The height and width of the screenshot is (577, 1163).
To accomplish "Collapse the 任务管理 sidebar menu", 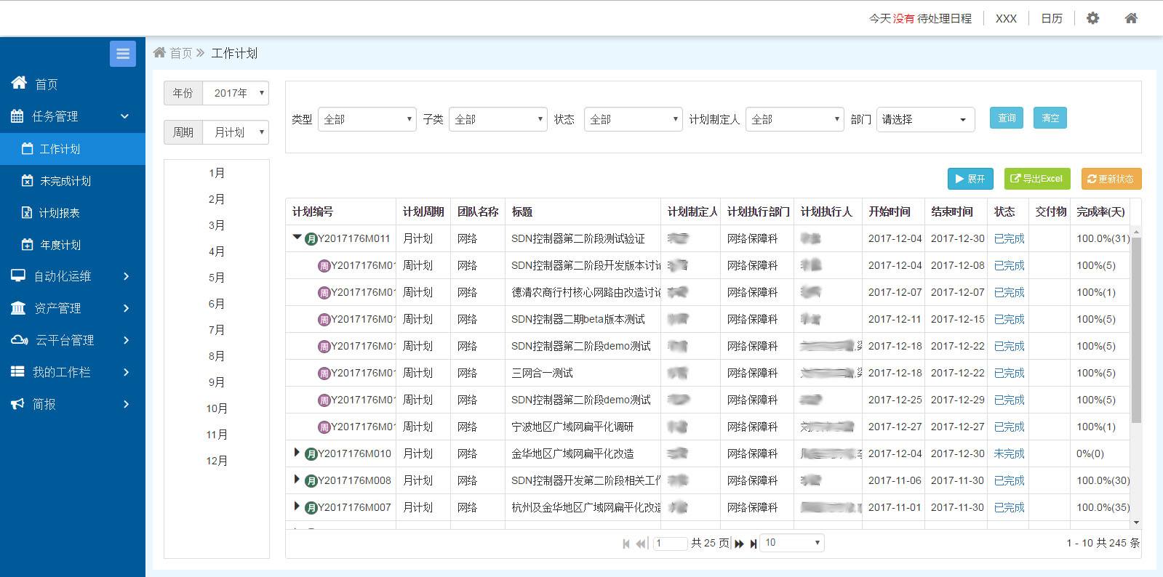I will pyautogui.click(x=73, y=116).
